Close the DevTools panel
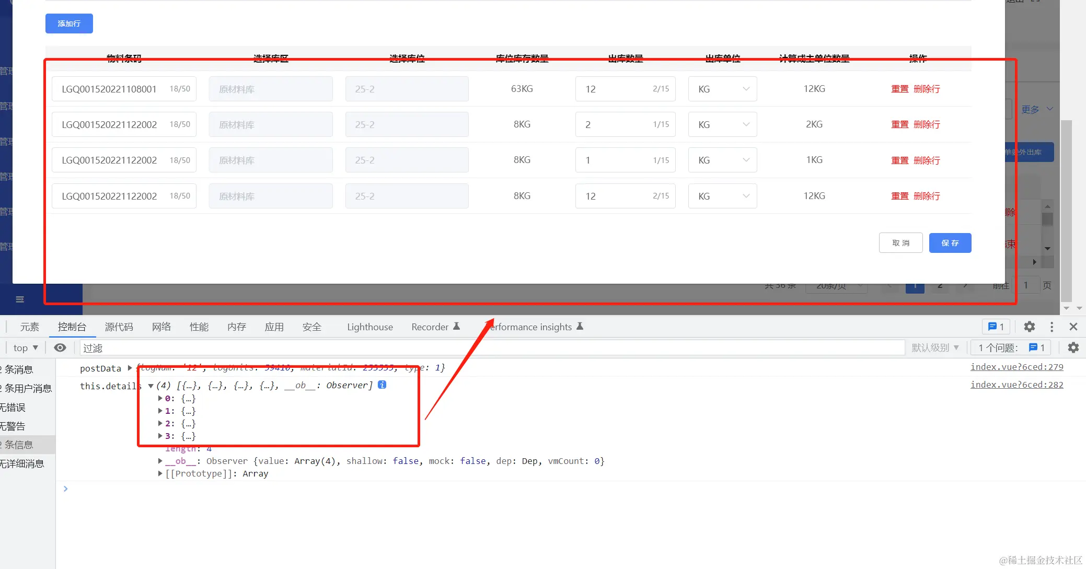1086x569 pixels. tap(1073, 327)
